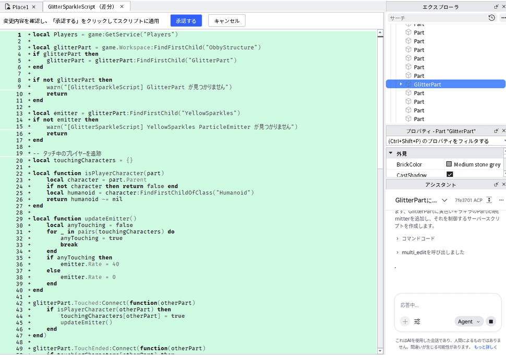This screenshot has width=506, height=358.
Task: Click line 20 'local touchingCharacters' code
Action: [x=82, y=160]
